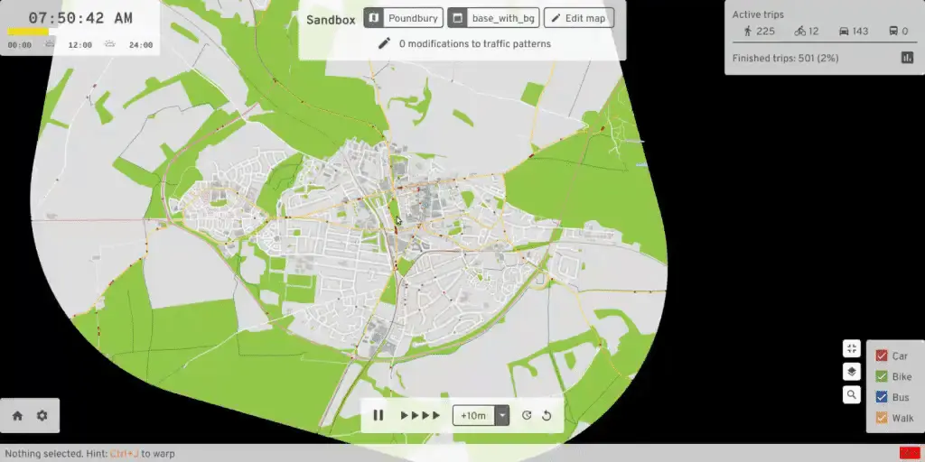This screenshot has height=462, width=925.
Task: Click the sunset icon on the timeline
Action: pos(109,43)
